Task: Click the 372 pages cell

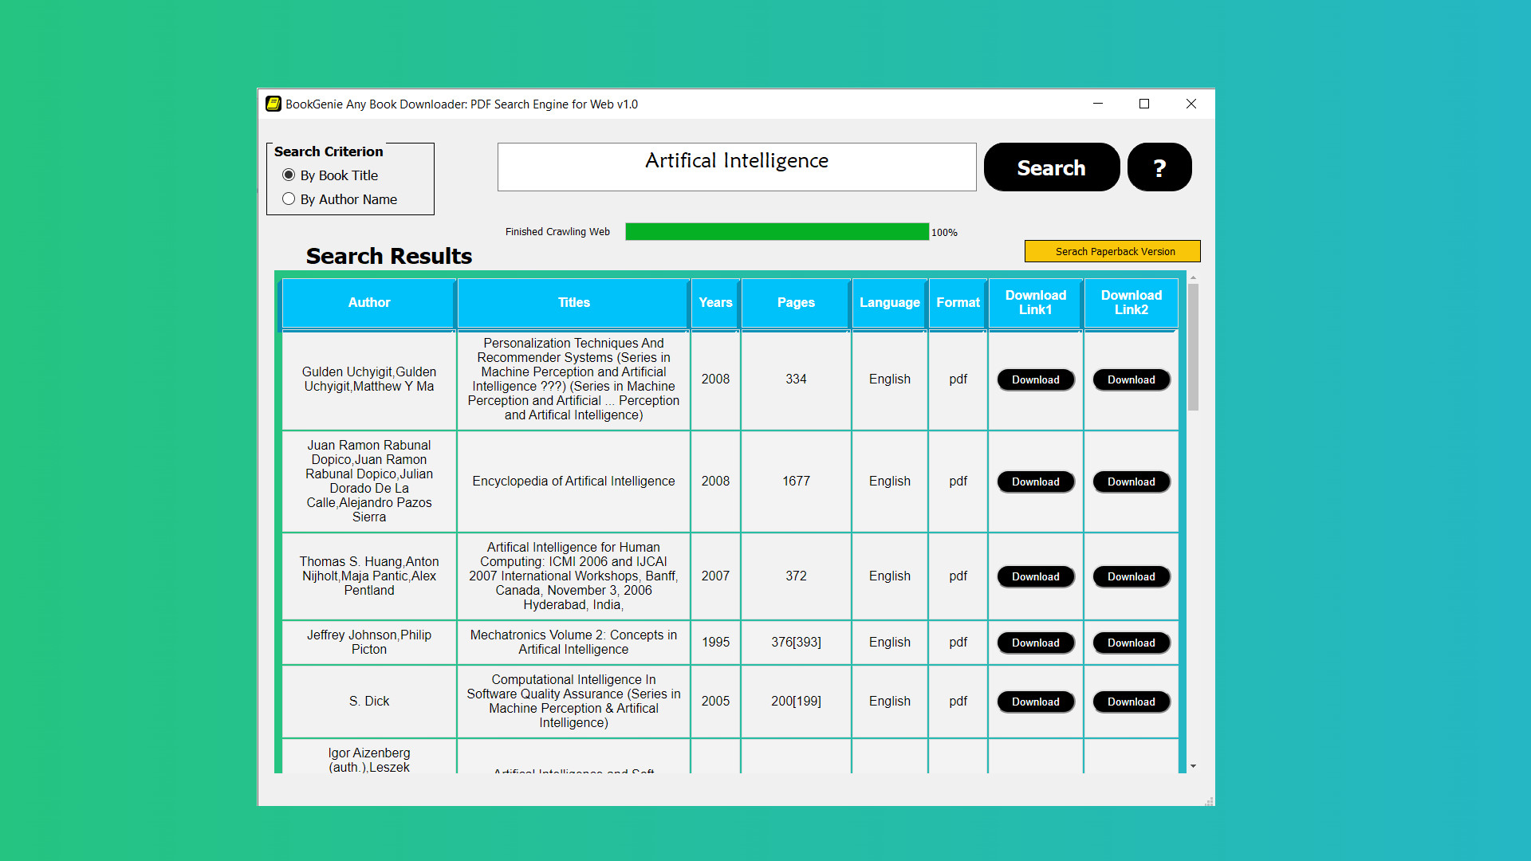Action: click(796, 576)
